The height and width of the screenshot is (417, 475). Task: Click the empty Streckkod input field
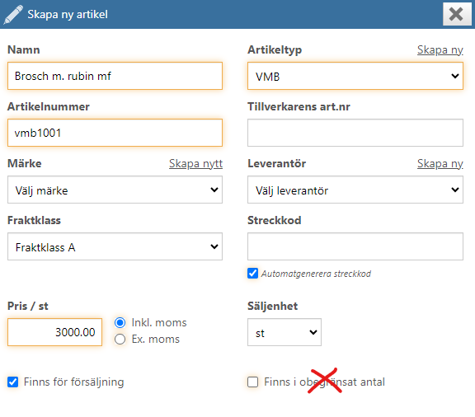coord(355,246)
